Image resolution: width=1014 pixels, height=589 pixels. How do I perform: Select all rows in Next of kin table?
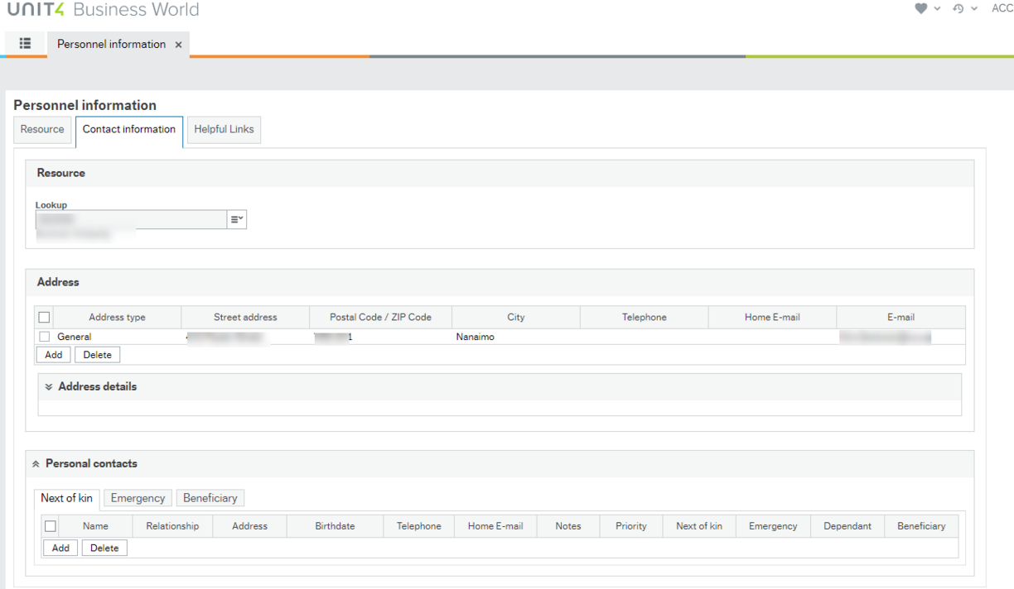tap(51, 526)
